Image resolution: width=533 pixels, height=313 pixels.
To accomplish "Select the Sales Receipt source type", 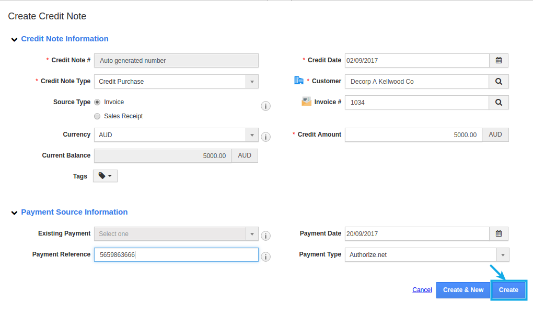I will click(x=97, y=116).
